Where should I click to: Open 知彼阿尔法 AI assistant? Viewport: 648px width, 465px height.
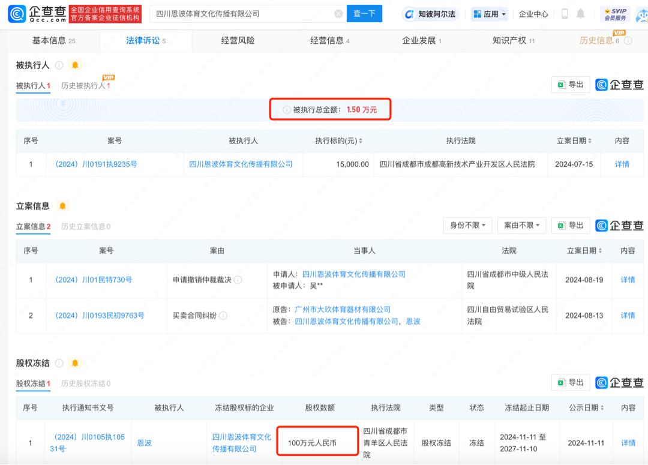pyautogui.click(x=430, y=14)
